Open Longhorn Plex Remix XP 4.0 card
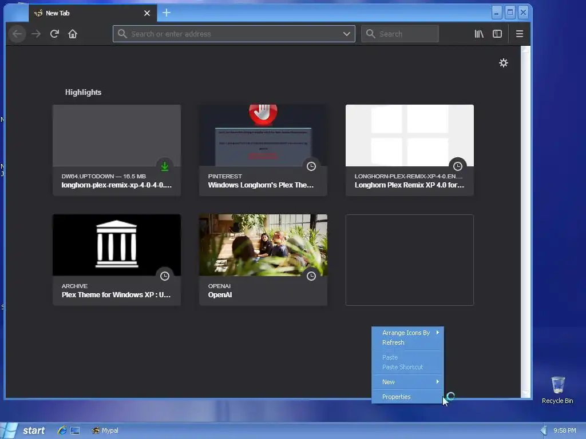586x439 pixels. (x=410, y=150)
